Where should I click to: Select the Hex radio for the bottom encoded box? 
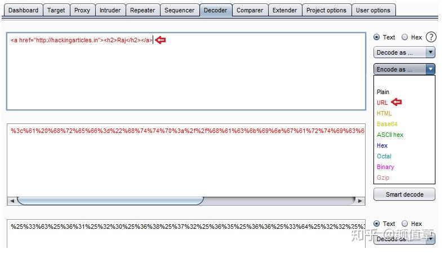coord(404,224)
